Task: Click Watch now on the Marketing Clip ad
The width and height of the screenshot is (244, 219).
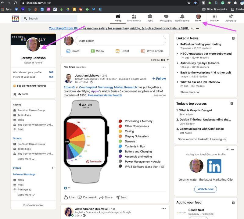Action: (x=205, y=189)
